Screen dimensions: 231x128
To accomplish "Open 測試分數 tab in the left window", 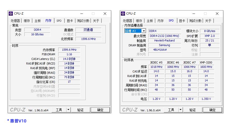I will tap(83, 21).
